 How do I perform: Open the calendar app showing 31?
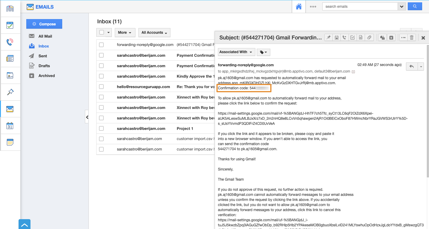10,126
